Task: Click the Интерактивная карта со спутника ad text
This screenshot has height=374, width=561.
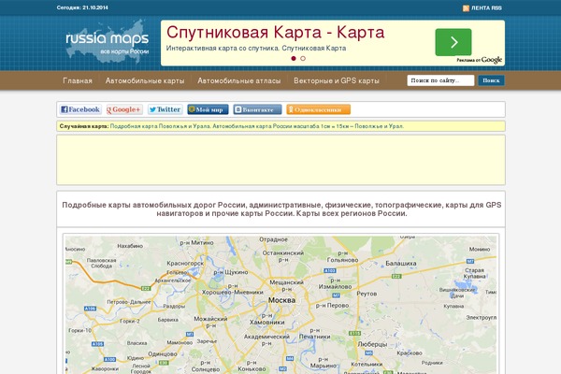Action: pyautogui.click(x=256, y=48)
